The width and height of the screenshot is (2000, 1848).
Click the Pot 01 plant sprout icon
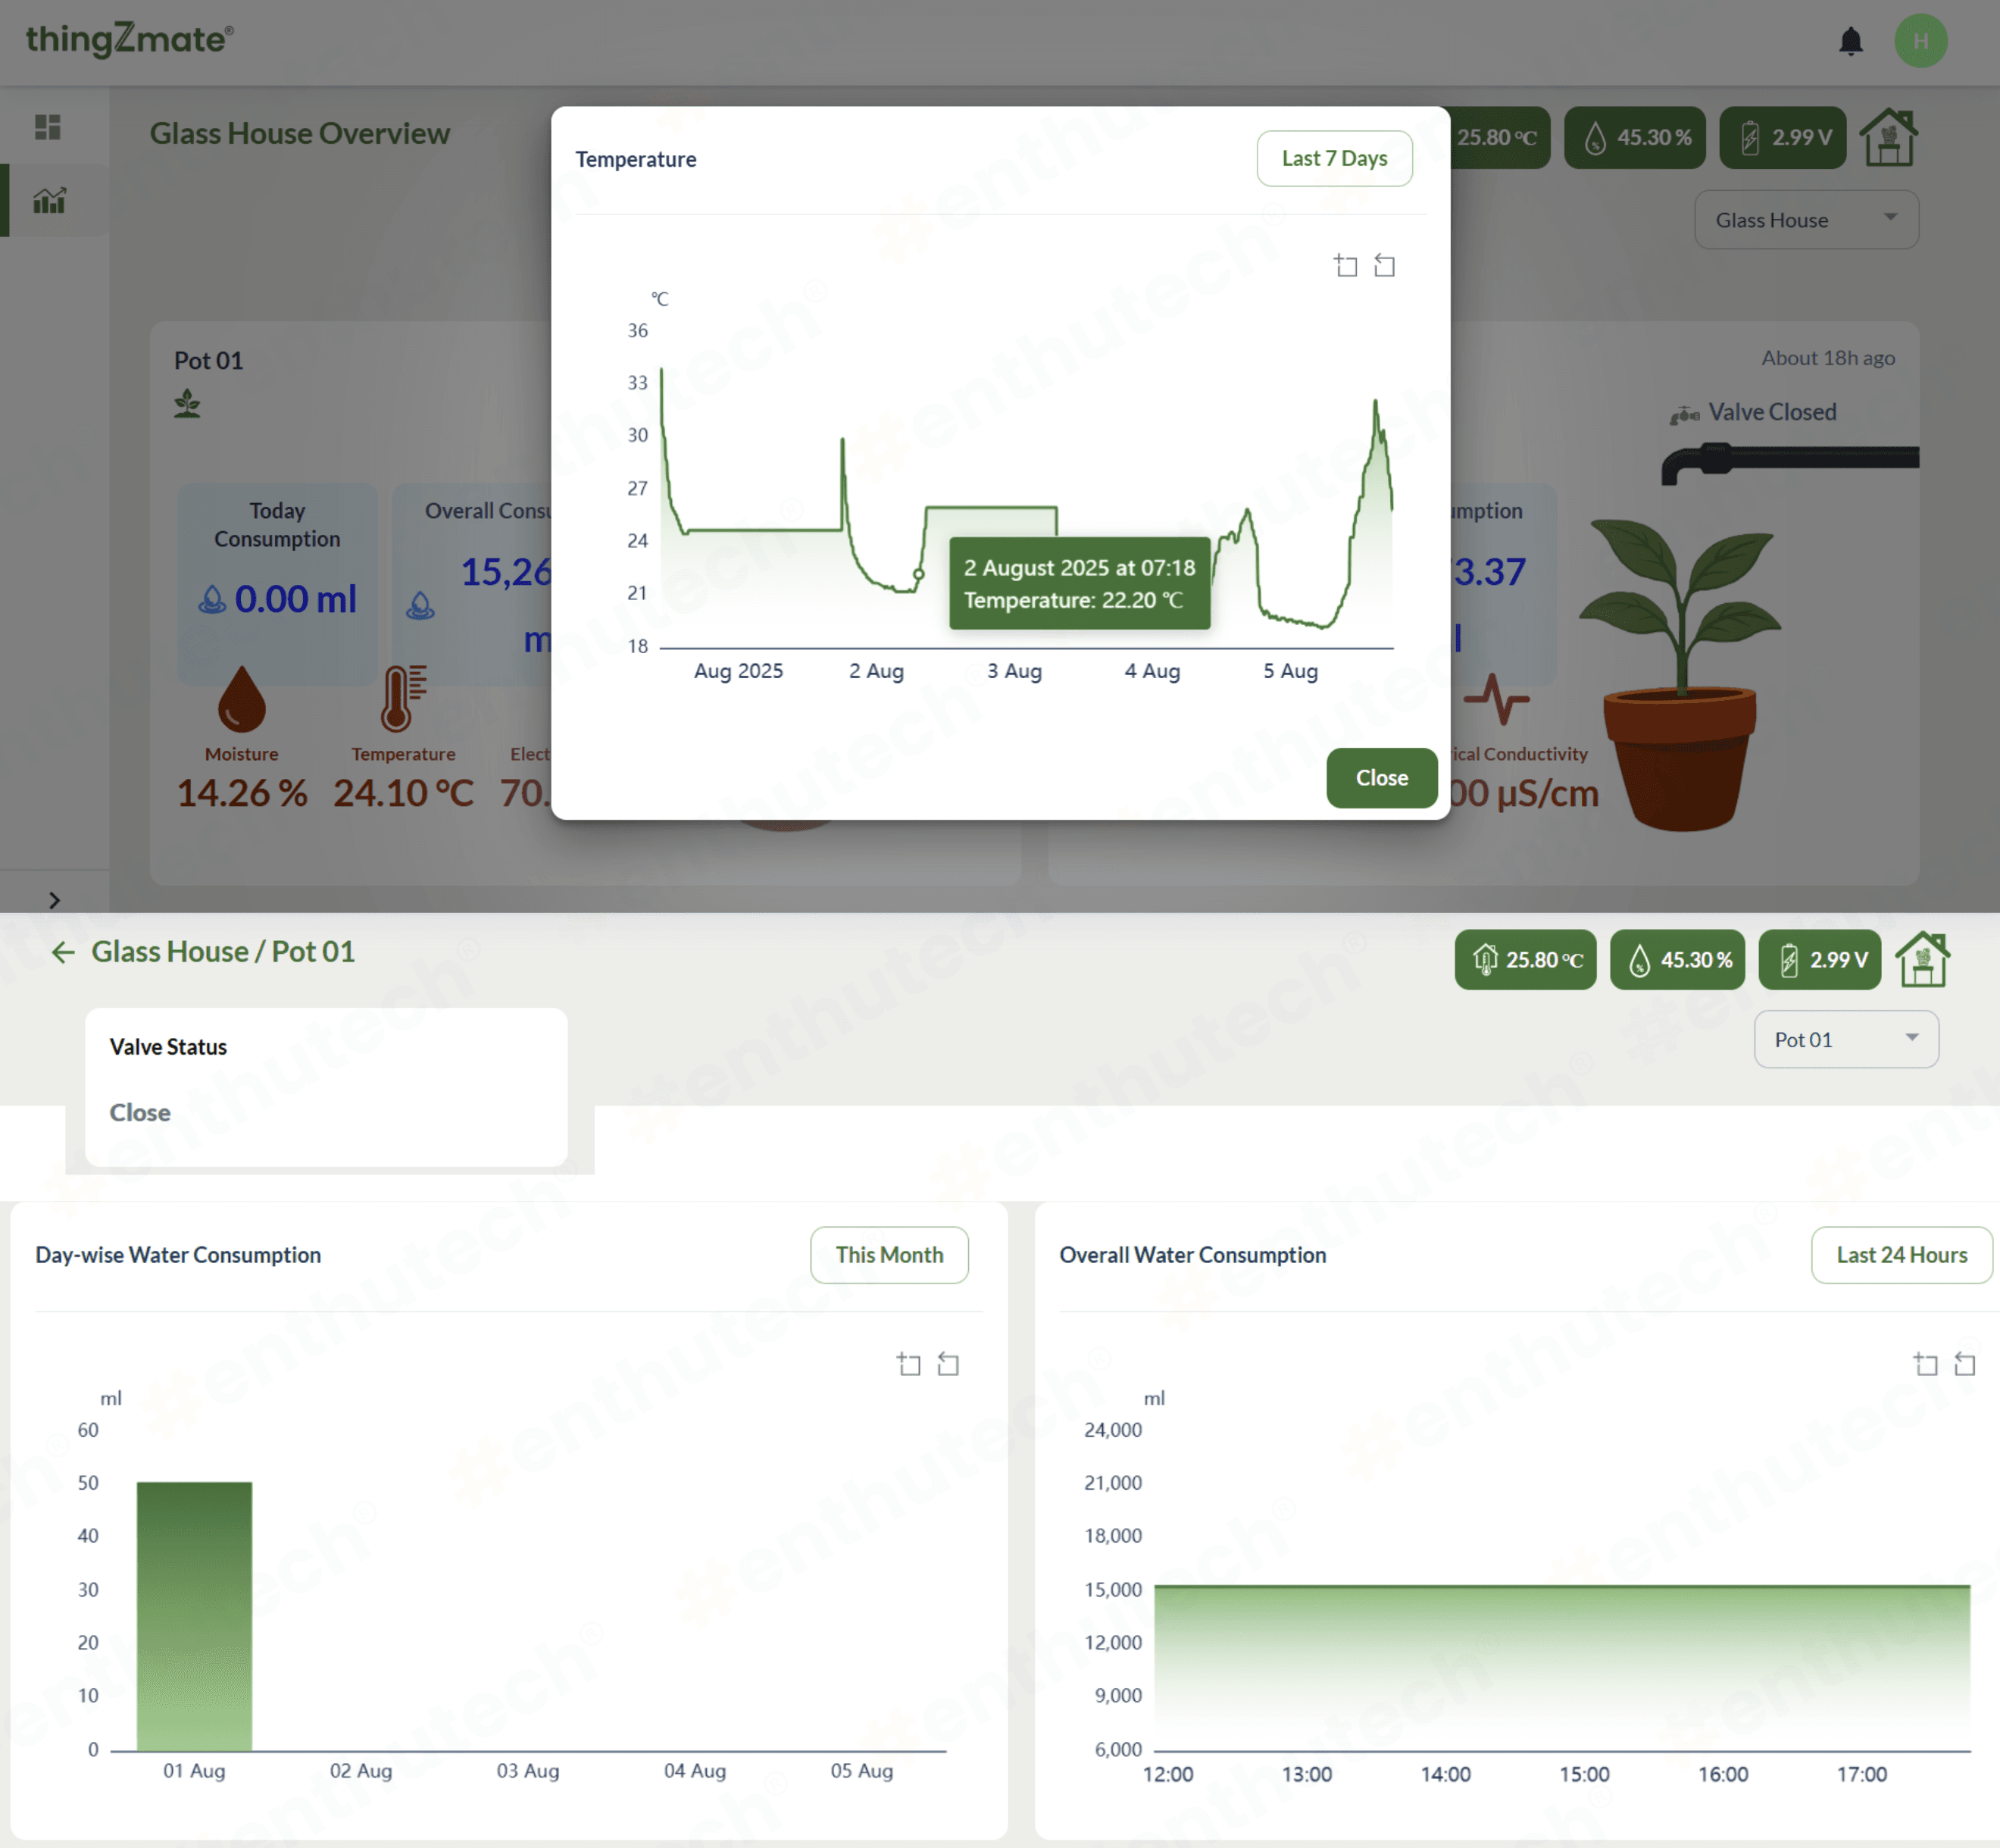(x=187, y=404)
